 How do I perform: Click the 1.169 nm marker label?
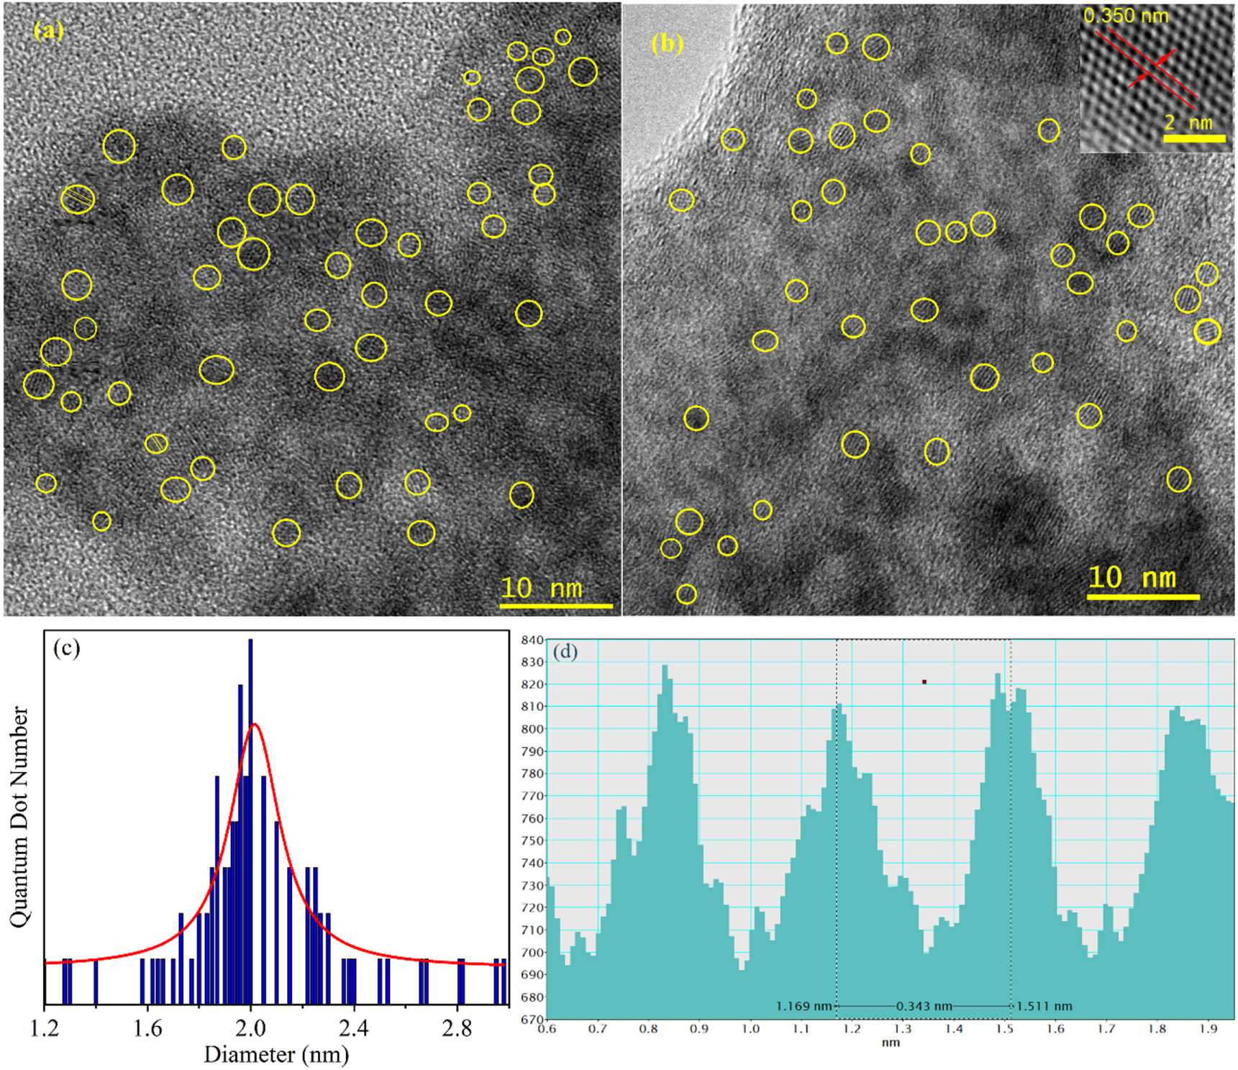(804, 1006)
